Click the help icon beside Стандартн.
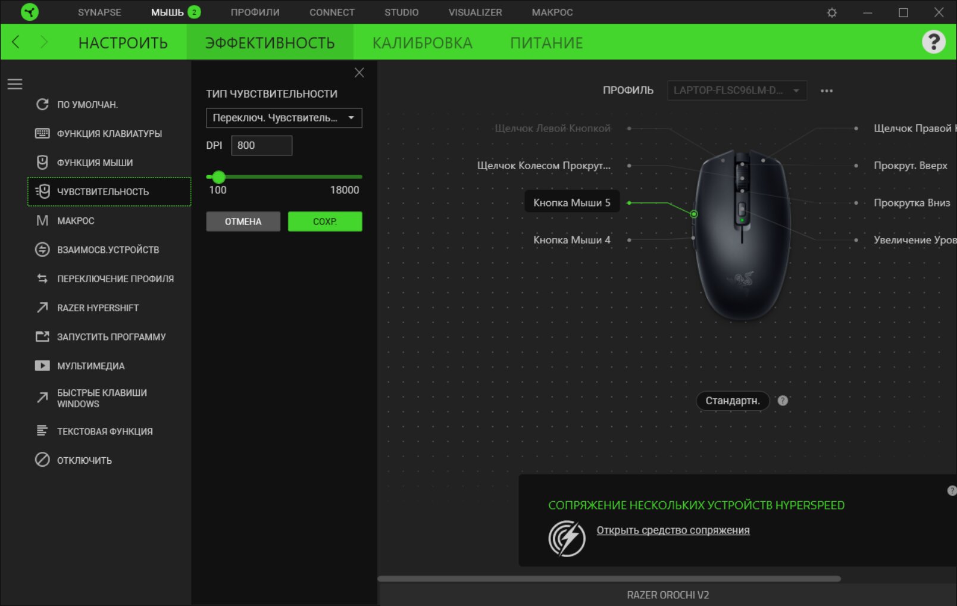Viewport: 957px width, 606px height. pyautogui.click(x=783, y=401)
